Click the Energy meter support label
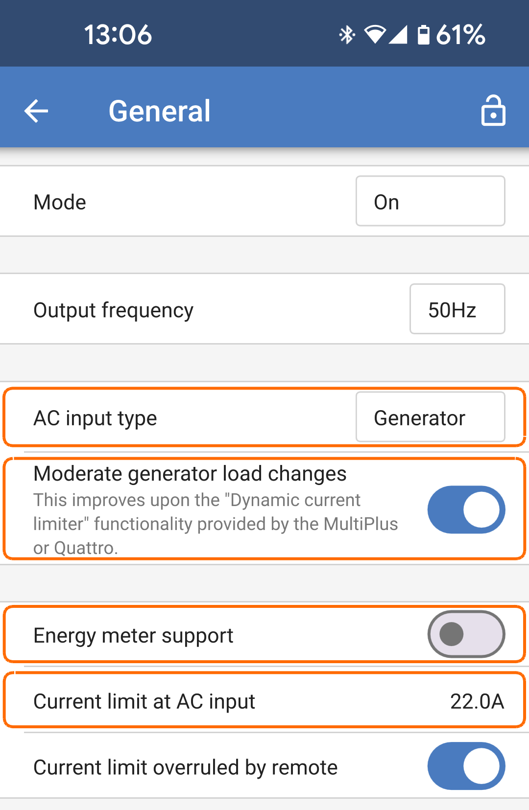 point(133,635)
